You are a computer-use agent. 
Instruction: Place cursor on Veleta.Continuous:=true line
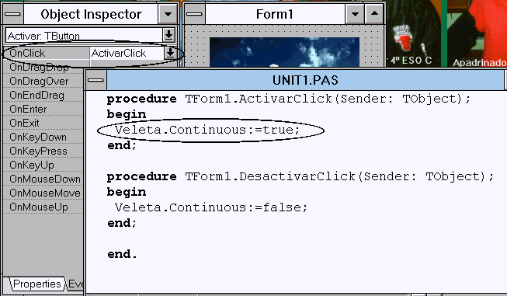[x=207, y=130]
